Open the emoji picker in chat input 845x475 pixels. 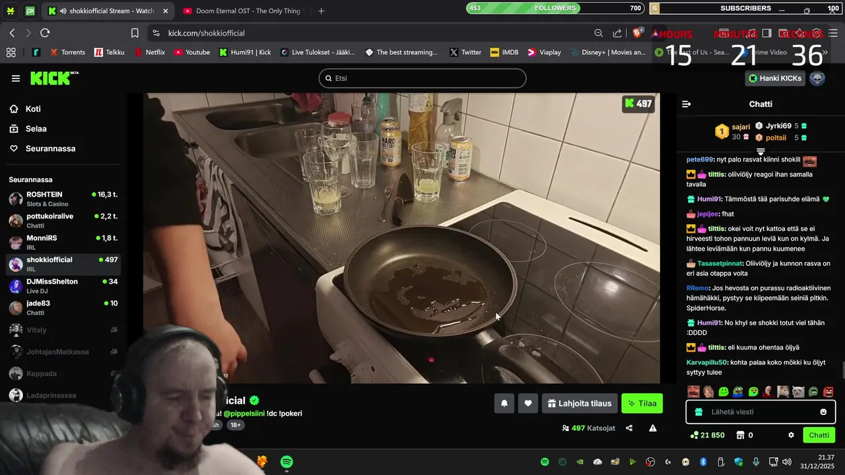[823, 412]
